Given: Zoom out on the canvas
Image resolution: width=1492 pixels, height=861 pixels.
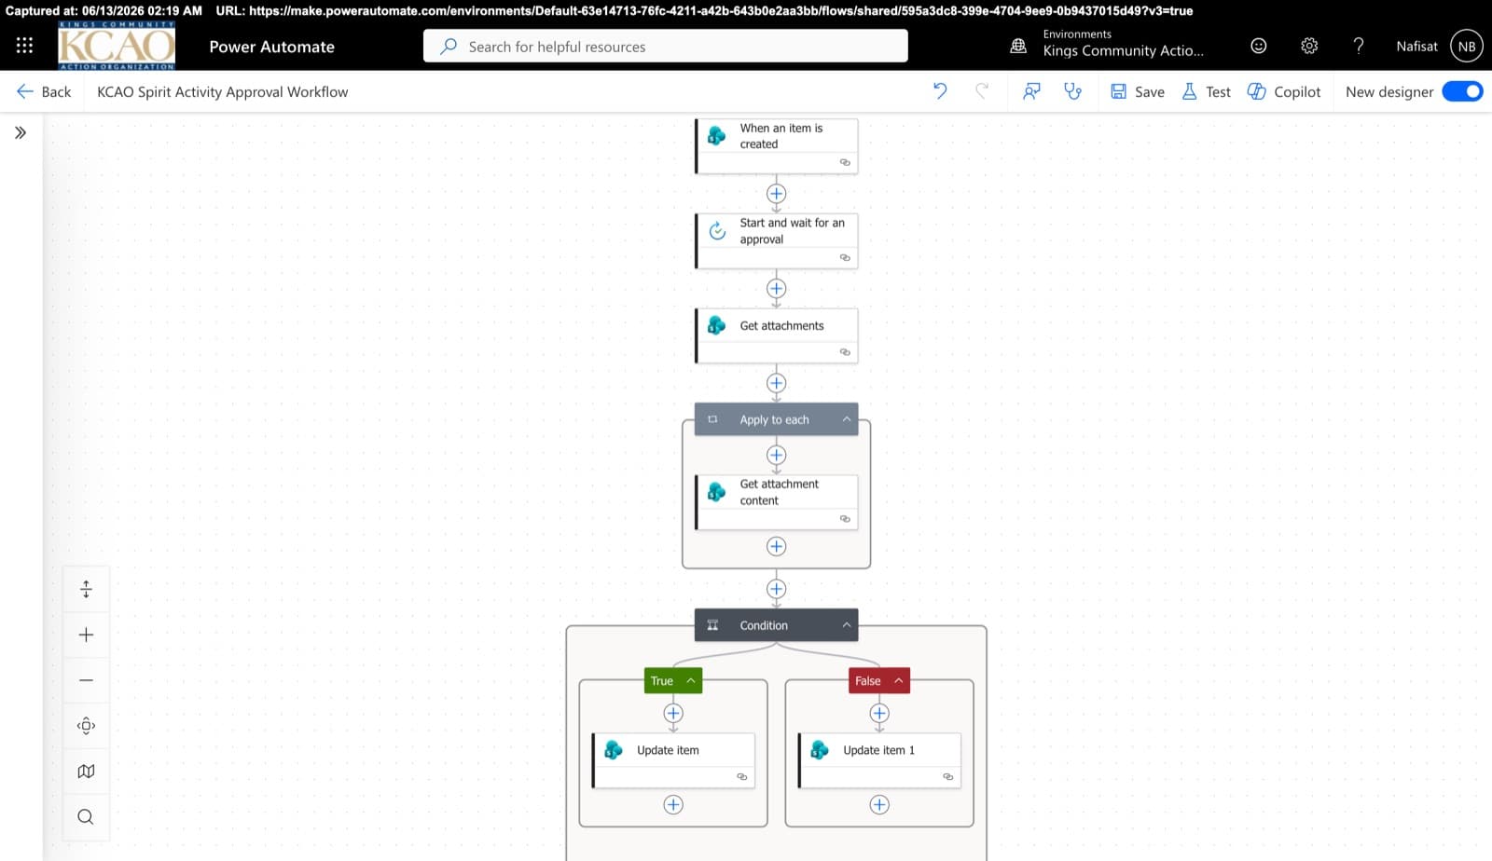Looking at the screenshot, I should (86, 680).
